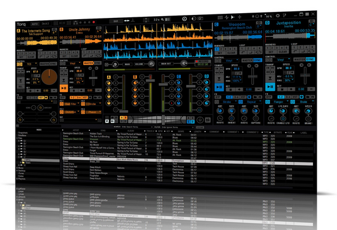Open Flanger effect dropdown on Deck D
This screenshot has height=230, width=337.
click(x=280, y=102)
